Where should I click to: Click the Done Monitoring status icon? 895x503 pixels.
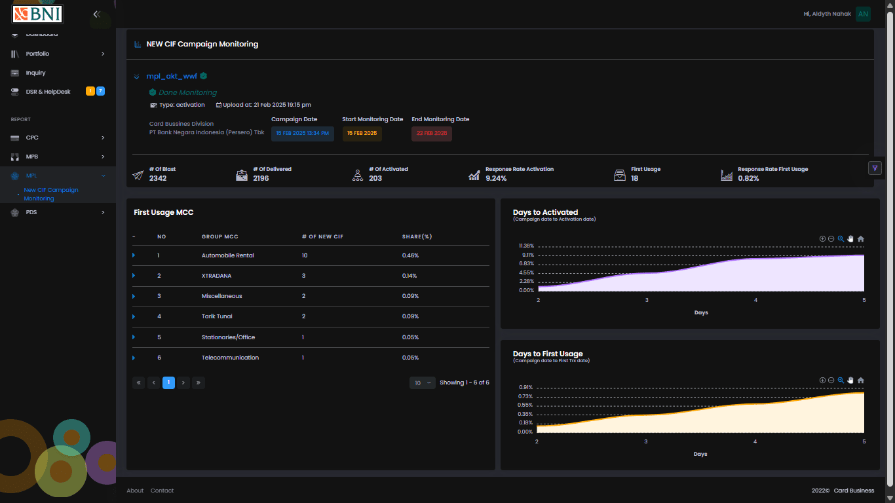coord(153,92)
